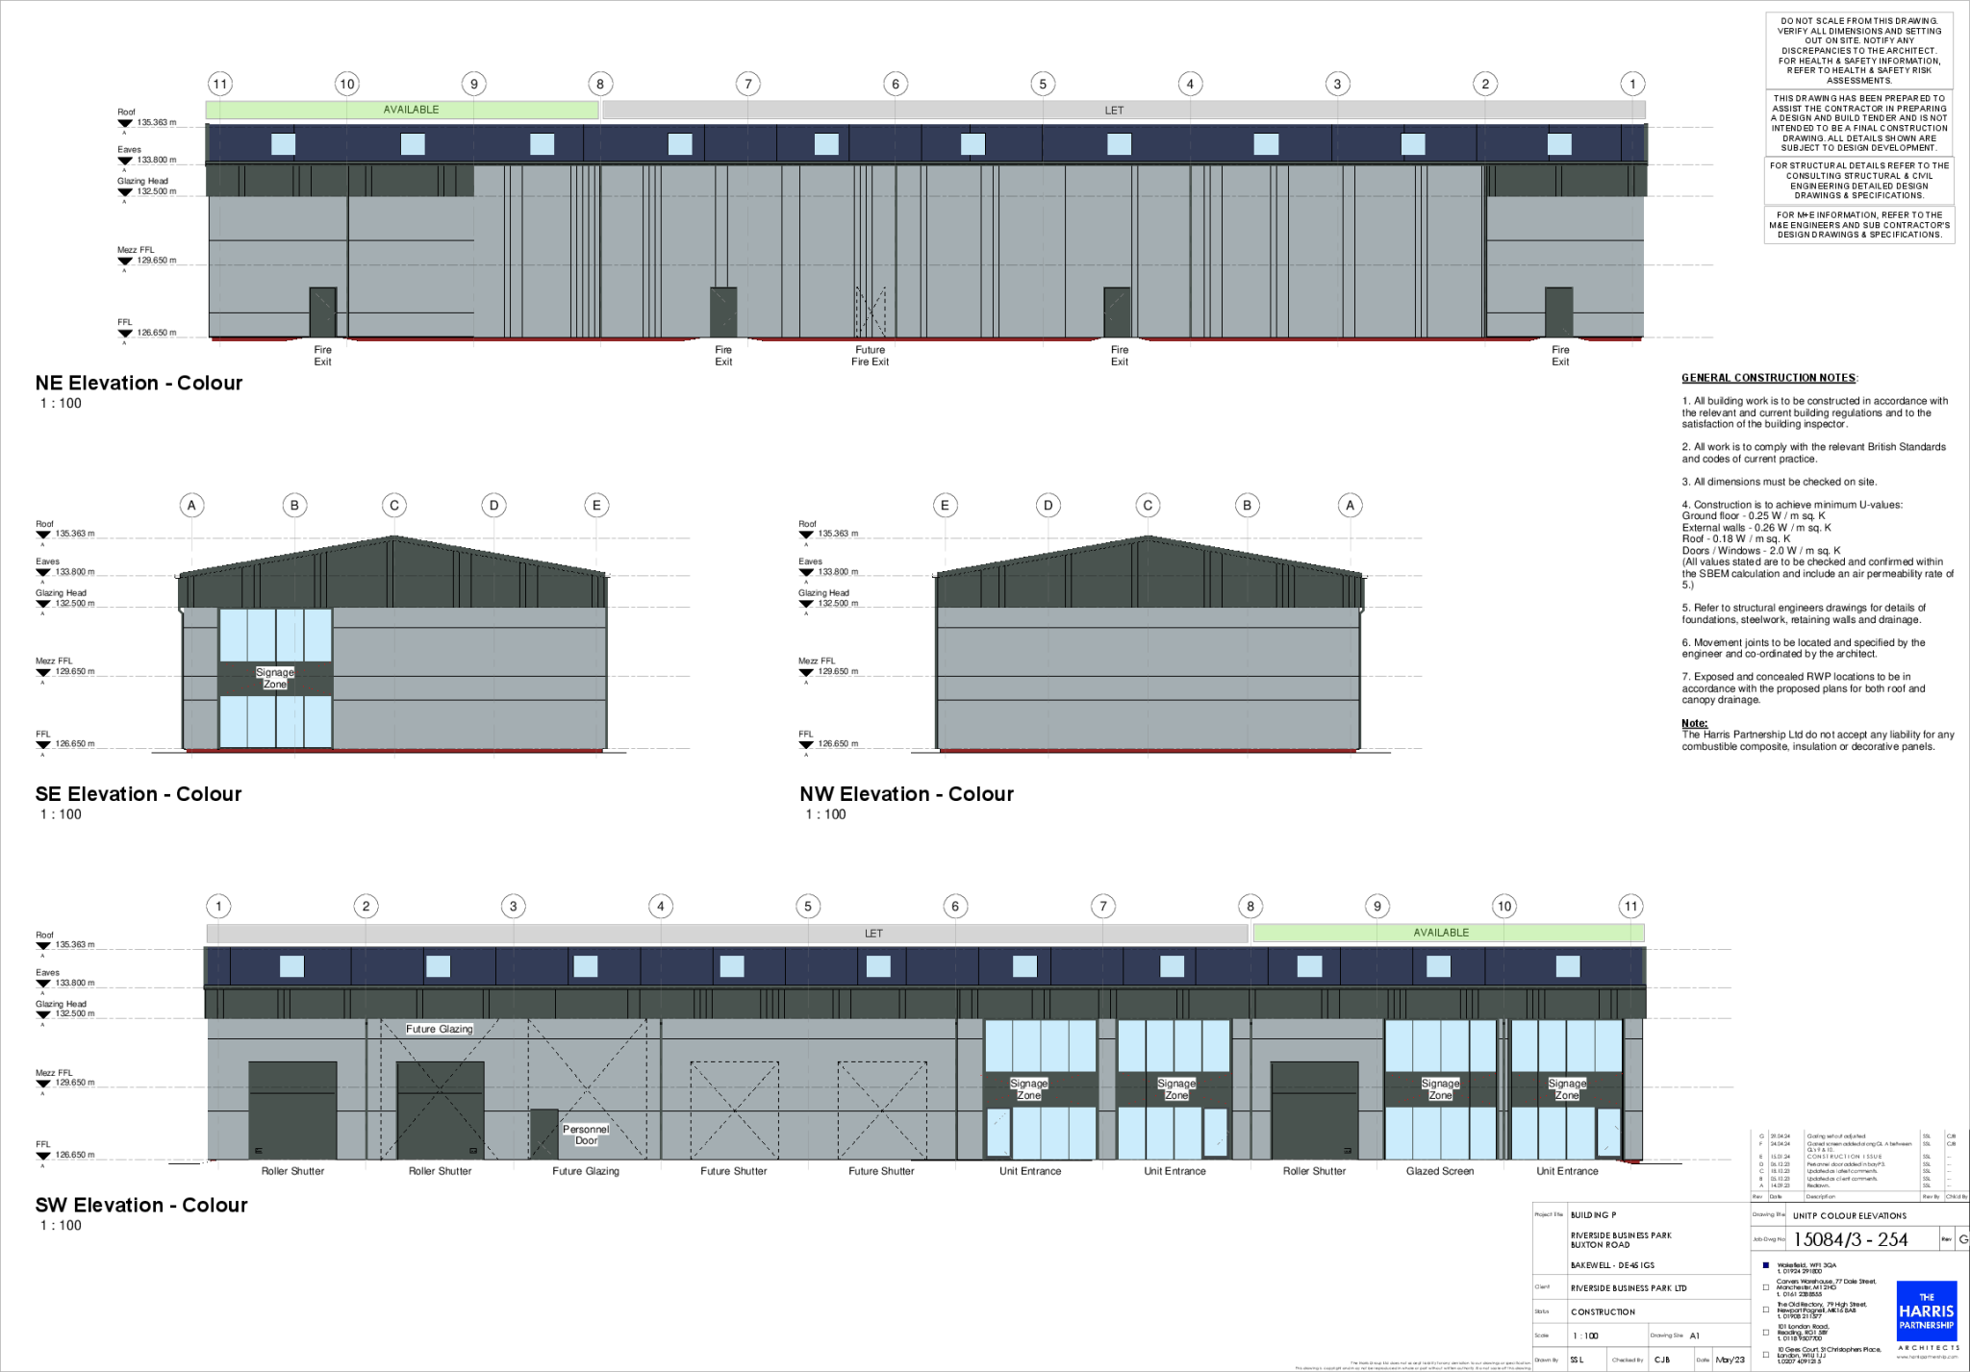Click FFL 126.650 m level on NE Elevation

[x=146, y=329]
